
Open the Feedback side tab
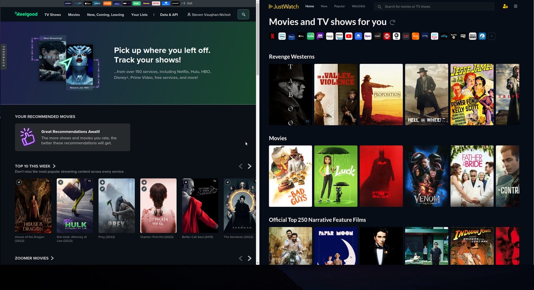click(x=3, y=57)
